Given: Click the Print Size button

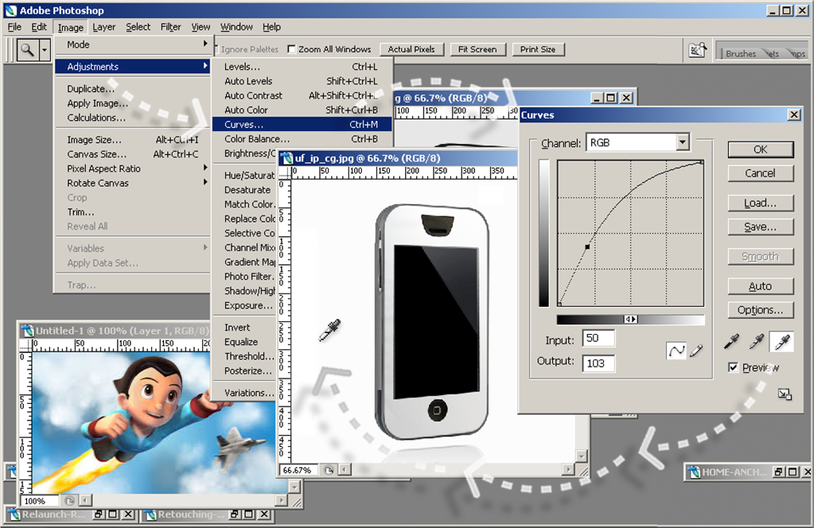Looking at the screenshot, I should point(538,49).
